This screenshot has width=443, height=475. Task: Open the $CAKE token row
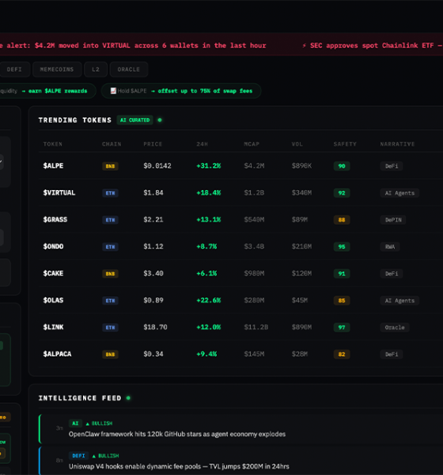click(x=240, y=273)
